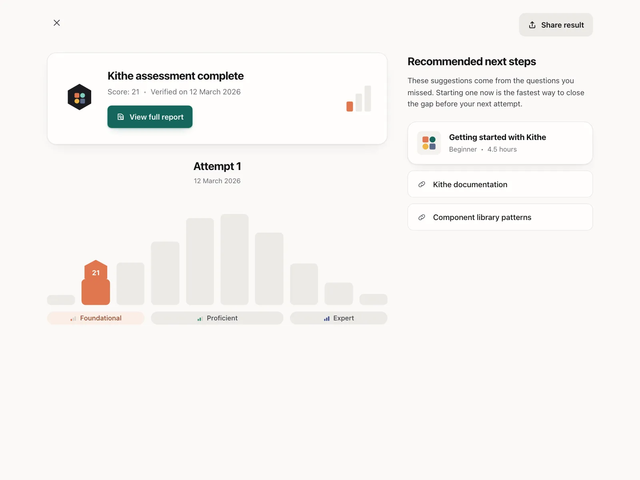Click Verified on 12 March 2026 text
The height and width of the screenshot is (480, 640).
pos(196,92)
